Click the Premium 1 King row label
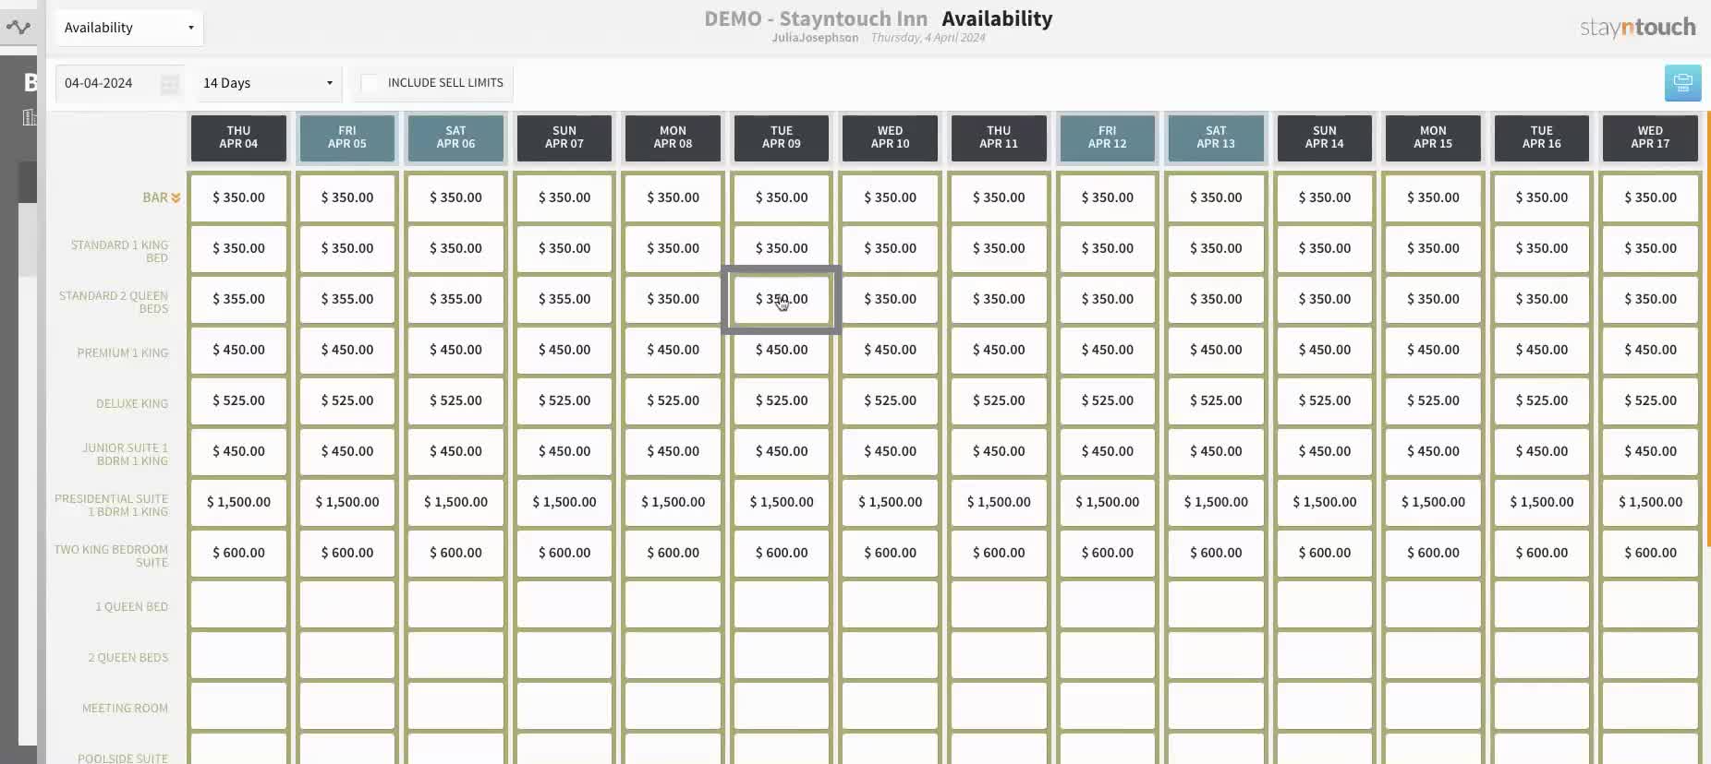 click(123, 352)
